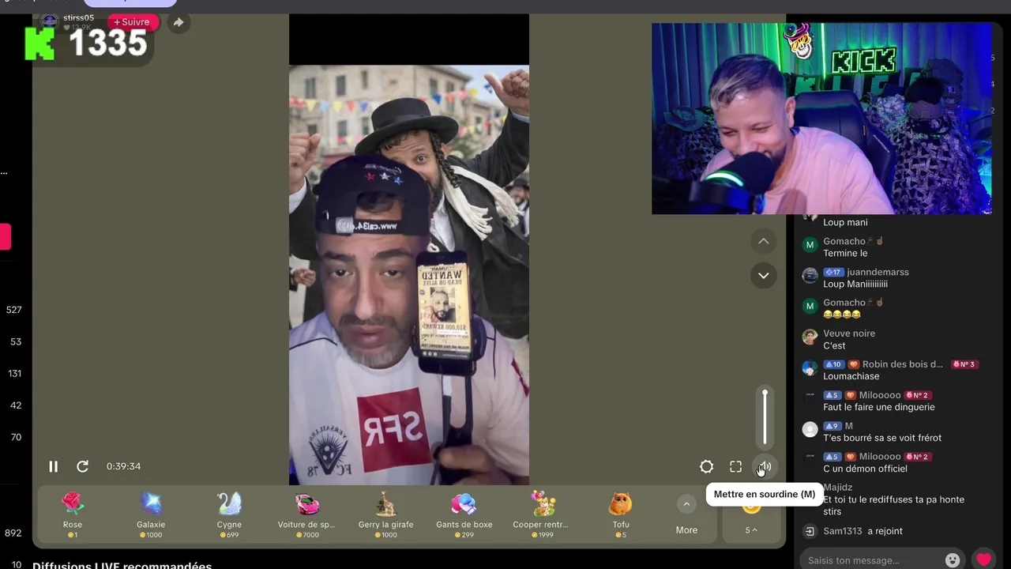1011x569 pixels.
Task: Send a Galaxie gift
Action: point(151,514)
